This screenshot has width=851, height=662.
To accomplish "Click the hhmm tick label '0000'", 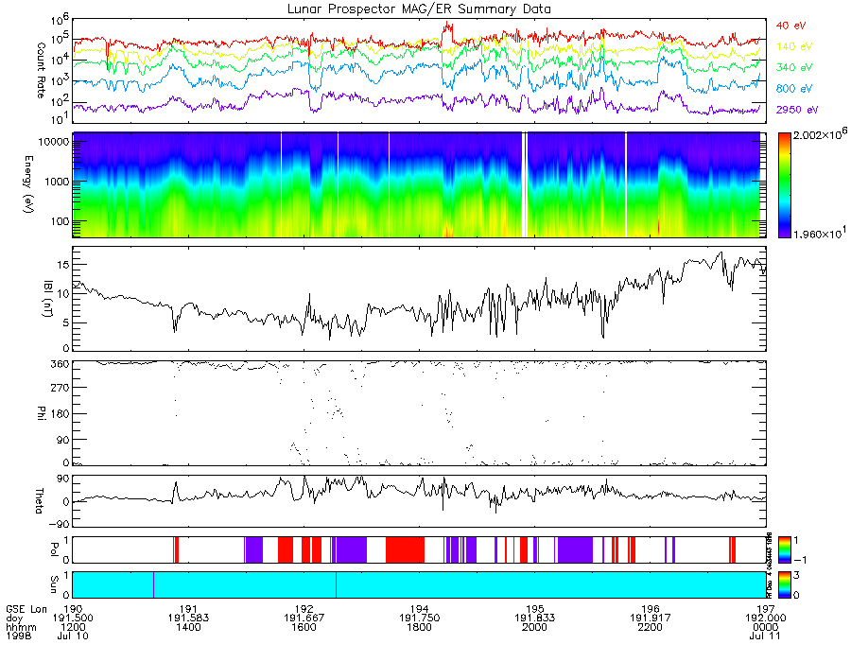I will 765,627.
